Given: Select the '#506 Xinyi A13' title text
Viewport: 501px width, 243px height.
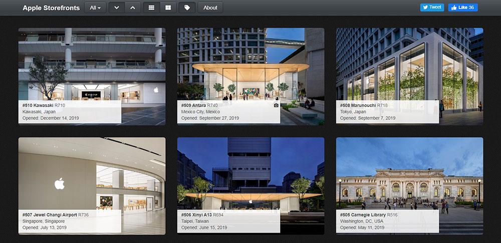Looking at the screenshot, I should [x=196, y=215].
